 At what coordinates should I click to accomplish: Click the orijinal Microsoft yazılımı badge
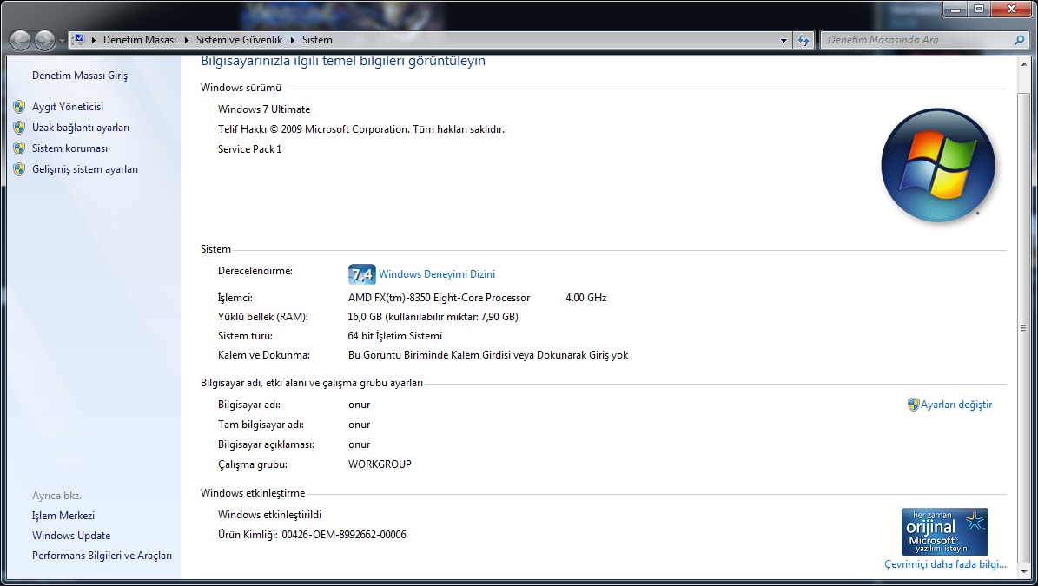945,532
